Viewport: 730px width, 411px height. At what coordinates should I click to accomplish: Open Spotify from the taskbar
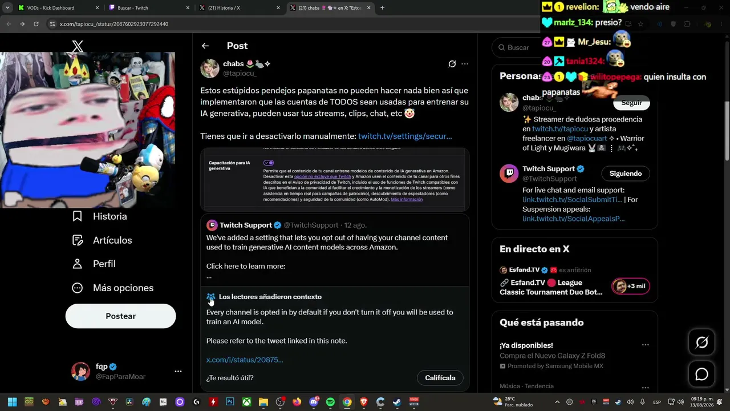pos(330,402)
